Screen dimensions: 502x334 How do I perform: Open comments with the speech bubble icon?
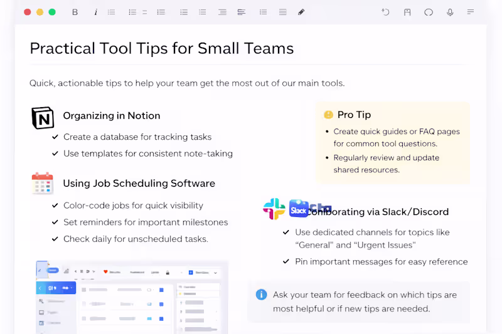[x=429, y=12]
